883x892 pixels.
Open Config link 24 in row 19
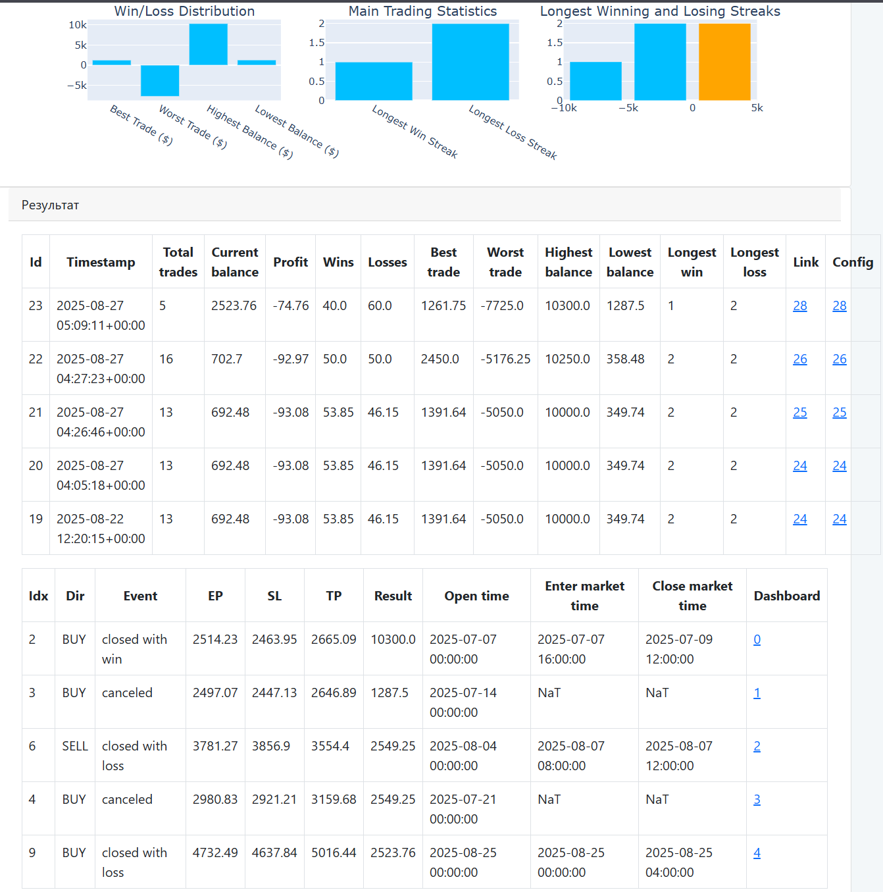[839, 519]
